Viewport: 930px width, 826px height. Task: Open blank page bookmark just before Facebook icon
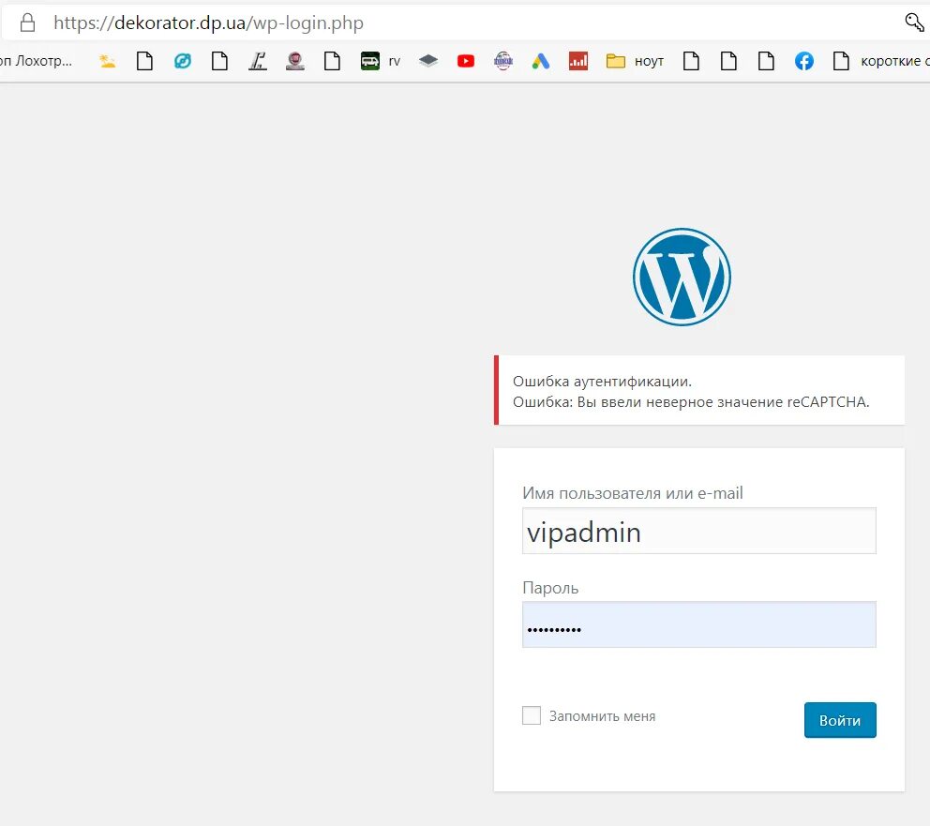point(766,61)
